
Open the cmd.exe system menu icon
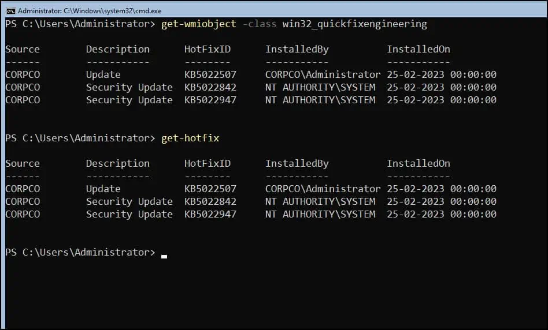pos(11,11)
